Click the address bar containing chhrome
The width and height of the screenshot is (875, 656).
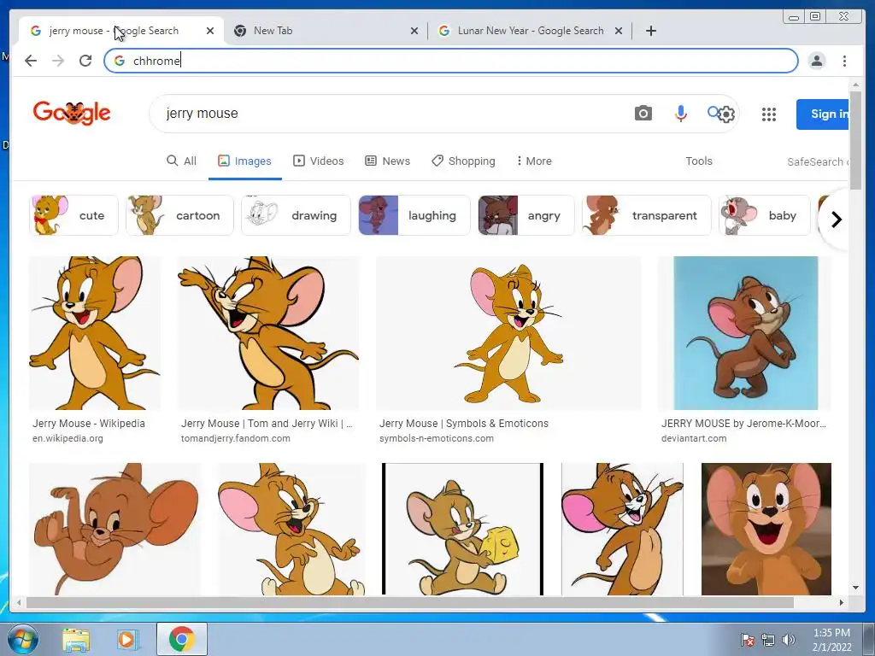tap(451, 61)
